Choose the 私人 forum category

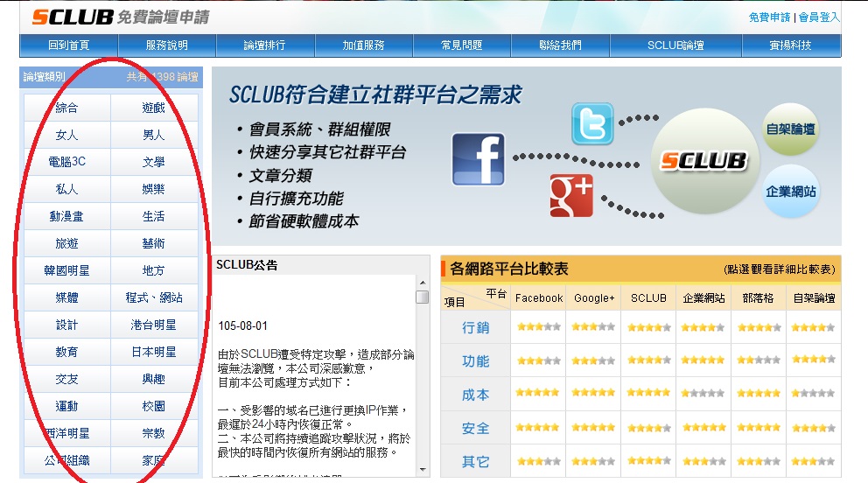[x=67, y=189]
